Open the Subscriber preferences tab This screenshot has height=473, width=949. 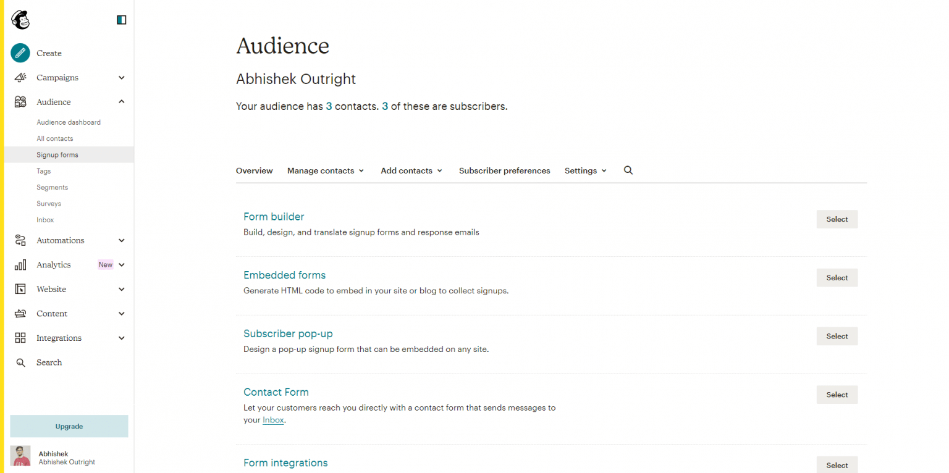coord(504,170)
